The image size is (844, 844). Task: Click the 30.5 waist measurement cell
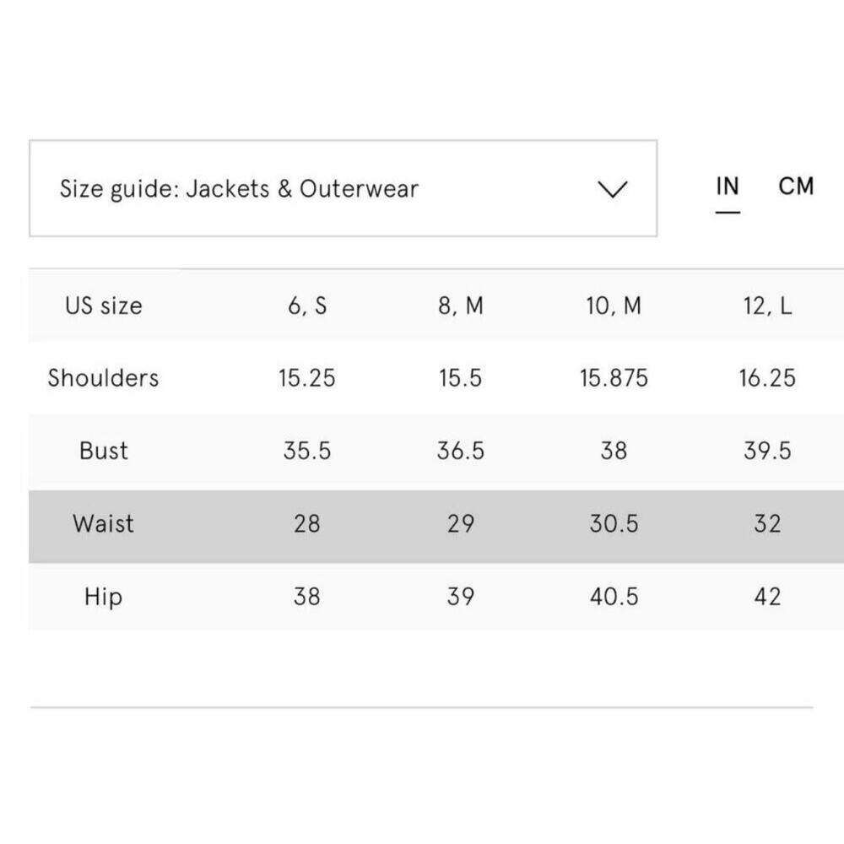pyautogui.click(x=614, y=524)
